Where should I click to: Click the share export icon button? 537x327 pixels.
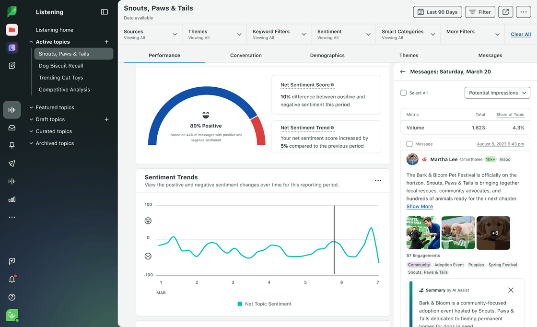(x=505, y=12)
